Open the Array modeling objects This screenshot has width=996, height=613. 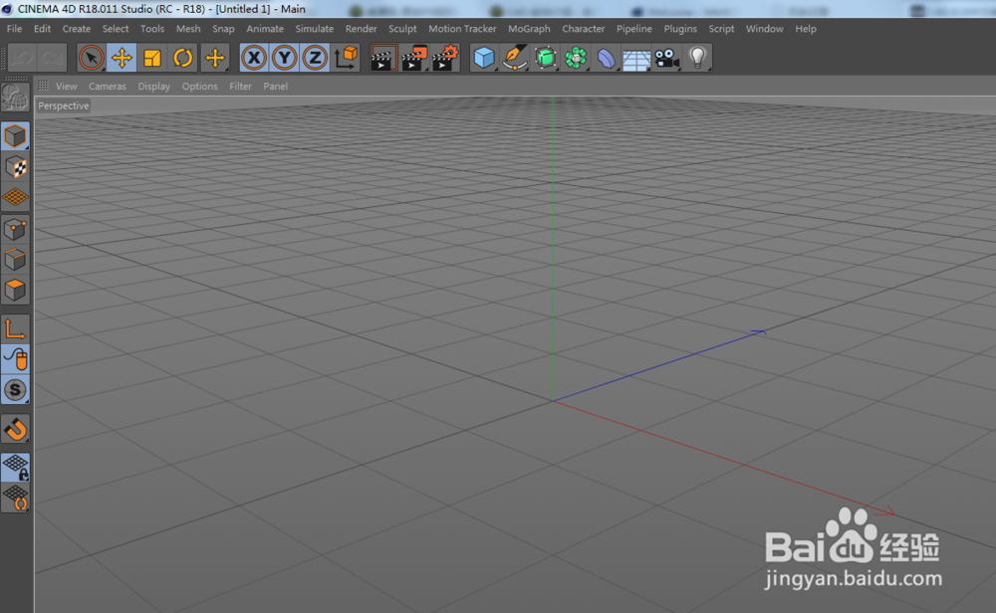576,59
